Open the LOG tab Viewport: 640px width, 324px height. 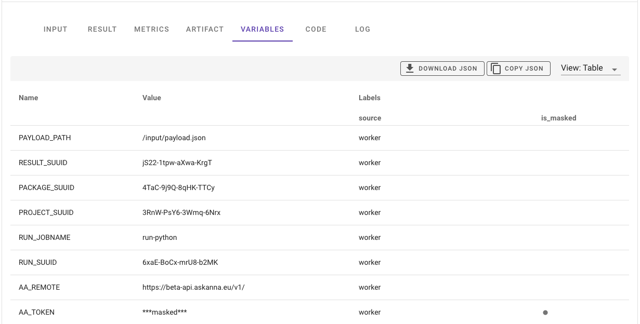tap(362, 29)
